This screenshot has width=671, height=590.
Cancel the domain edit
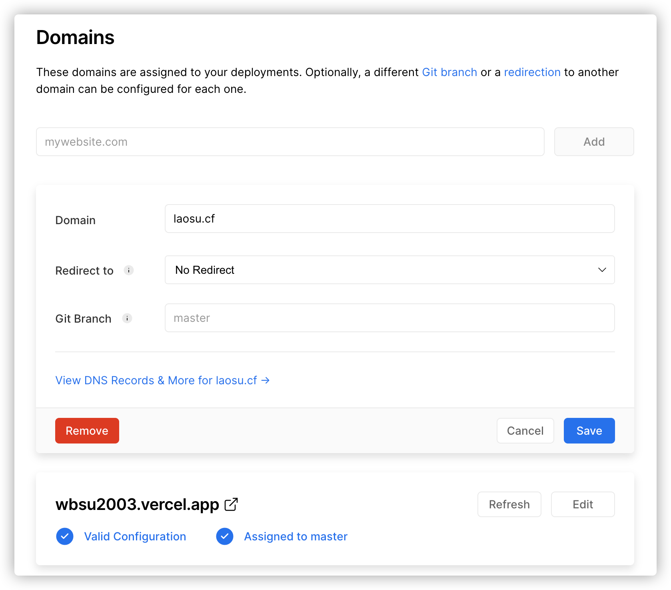tap(525, 431)
